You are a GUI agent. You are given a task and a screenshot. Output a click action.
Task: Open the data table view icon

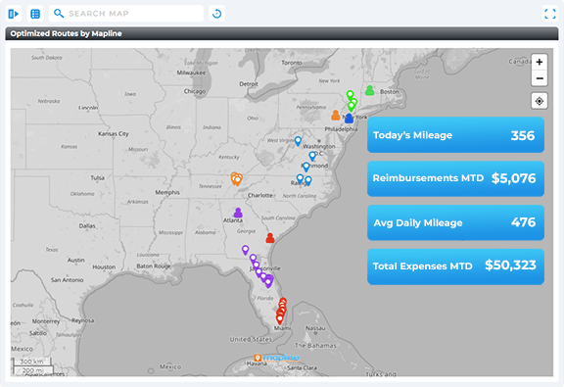pos(35,14)
